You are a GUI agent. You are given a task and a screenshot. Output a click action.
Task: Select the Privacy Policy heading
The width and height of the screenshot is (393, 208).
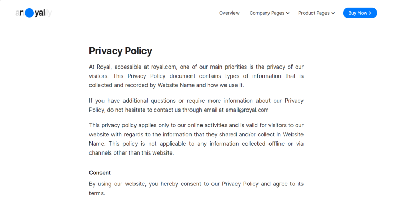click(120, 51)
